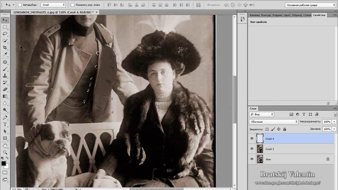Filter layers by type layers icon
Image resolution: width=338 pixels, height=190 pixels.
click(x=304, y=115)
